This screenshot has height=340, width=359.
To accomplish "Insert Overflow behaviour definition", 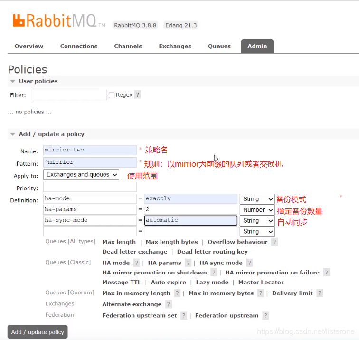I will [237, 242].
